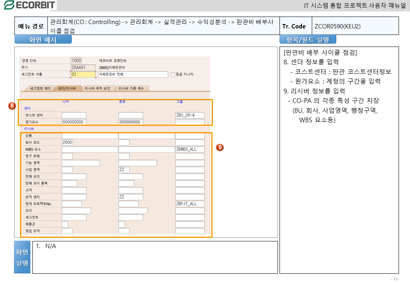The height and width of the screenshot is (284, 410).
Task: Click the orange step 8 marker
Action: pos(13,106)
